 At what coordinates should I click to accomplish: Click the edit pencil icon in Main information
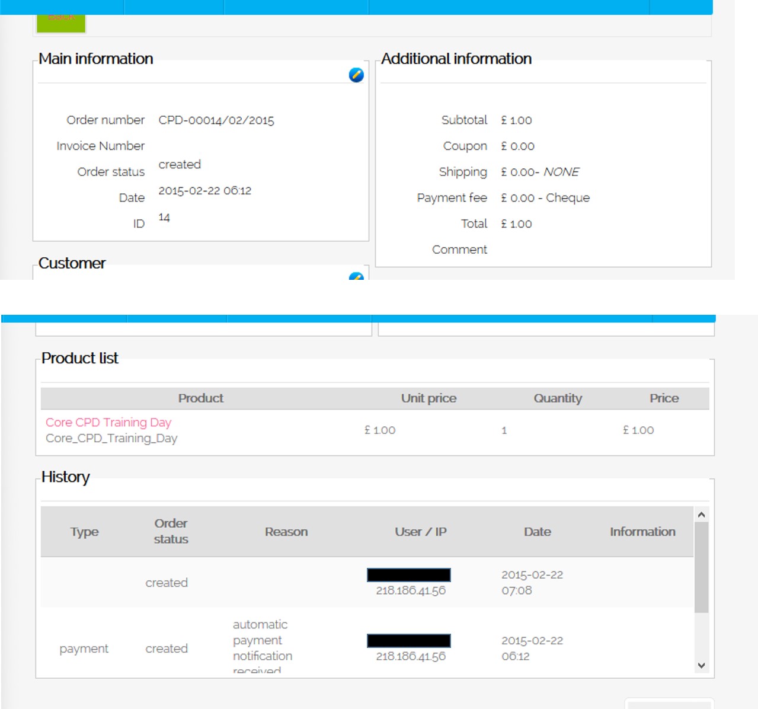(x=356, y=75)
